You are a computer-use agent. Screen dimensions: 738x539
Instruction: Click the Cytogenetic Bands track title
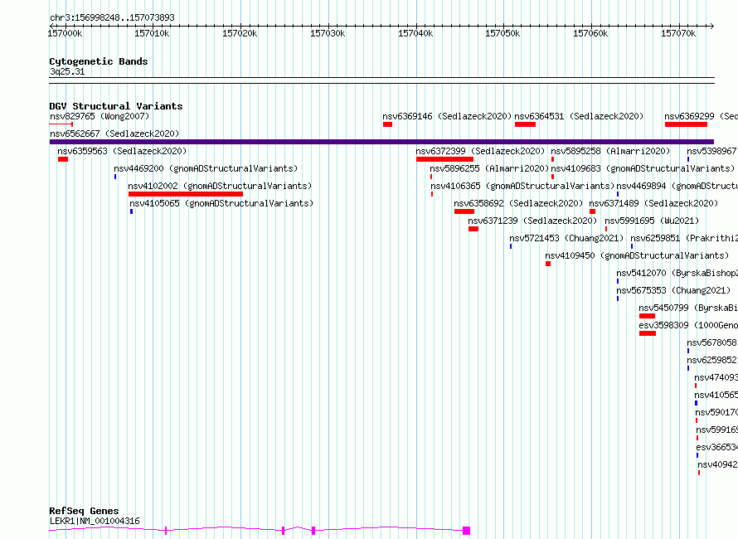tap(99, 61)
